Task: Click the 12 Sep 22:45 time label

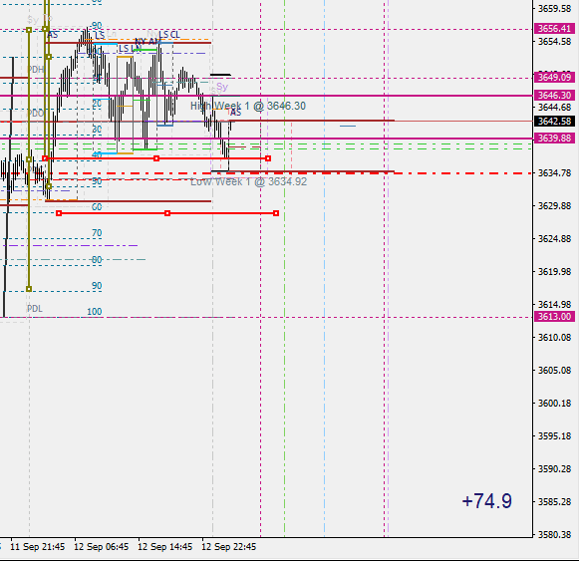Action: tap(229, 547)
